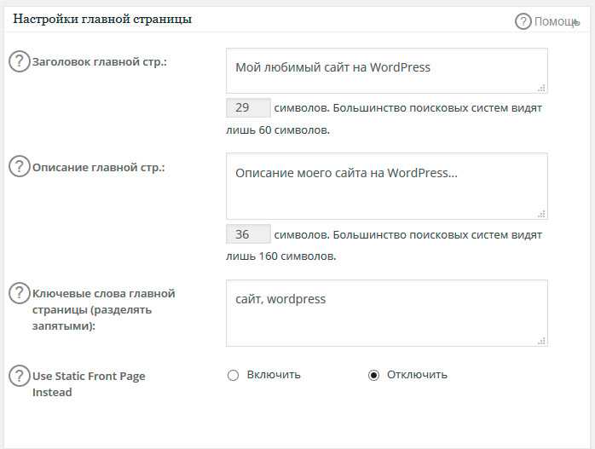Click the 'Ключевые слова главной страницы' label
The image size is (595, 449).
coord(104,309)
